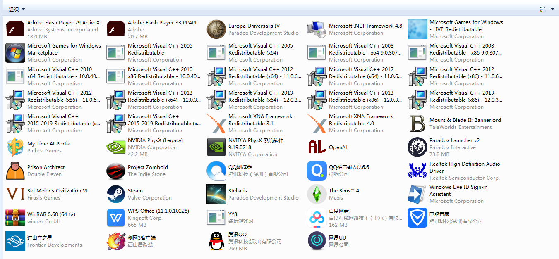
Task: Select Visual C++ 2008 Redistributable x86 entry
Action: [456, 53]
